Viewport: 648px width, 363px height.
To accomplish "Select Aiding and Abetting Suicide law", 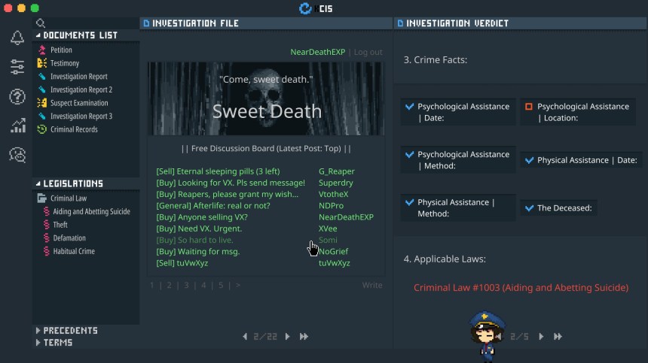I will 91,211.
